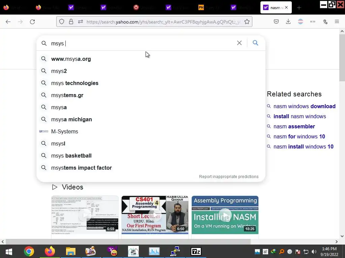Switch to the New Tab tab
The image size is (345, 258).
click(x=47, y=7)
